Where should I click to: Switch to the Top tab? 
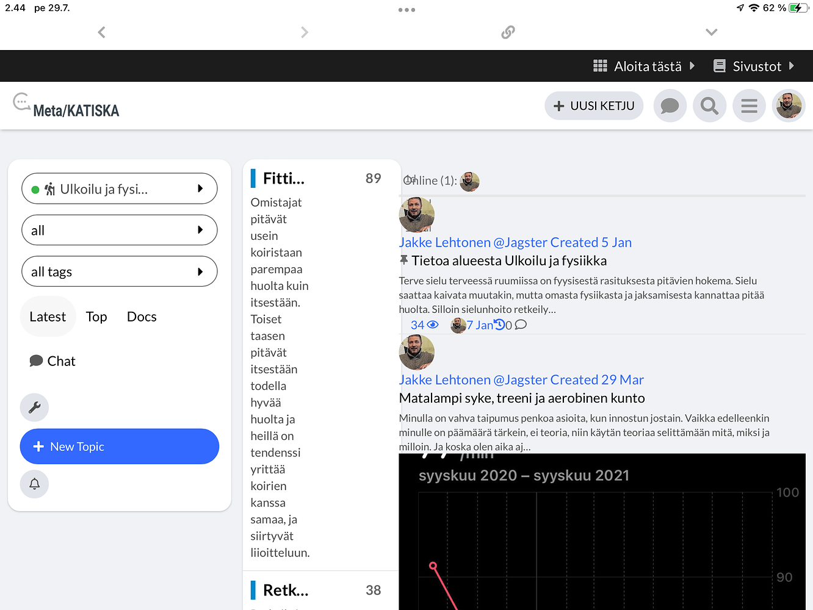point(96,317)
